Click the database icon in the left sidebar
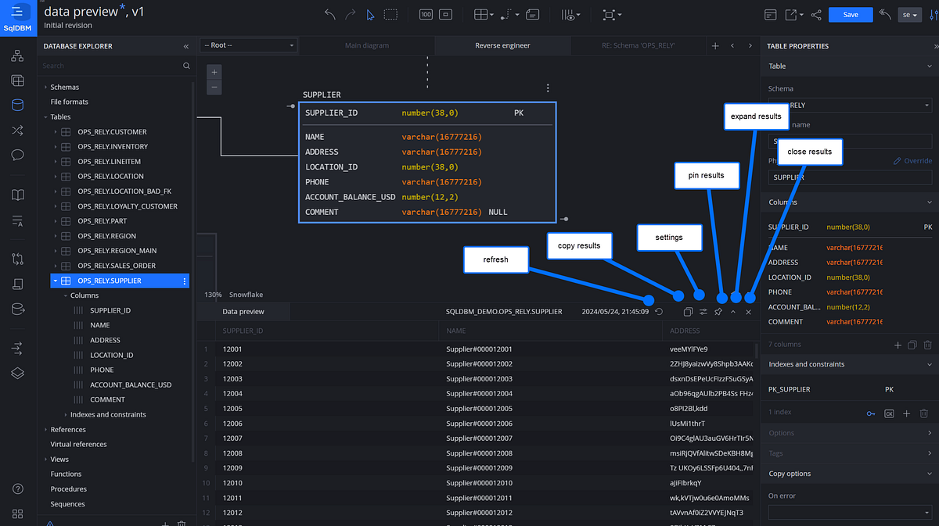939x526 pixels. click(17, 104)
